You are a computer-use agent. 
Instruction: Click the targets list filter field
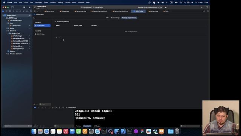(45, 104)
